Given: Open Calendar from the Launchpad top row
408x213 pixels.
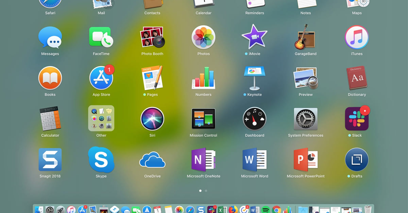Looking at the screenshot, I should (203, 3).
